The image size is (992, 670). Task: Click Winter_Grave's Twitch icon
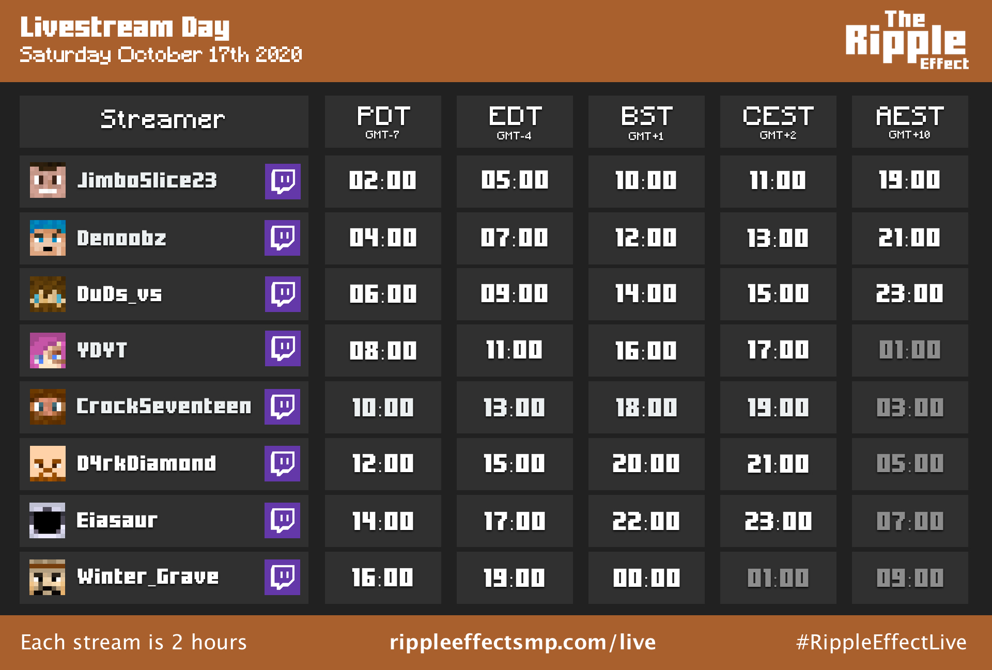tap(282, 577)
